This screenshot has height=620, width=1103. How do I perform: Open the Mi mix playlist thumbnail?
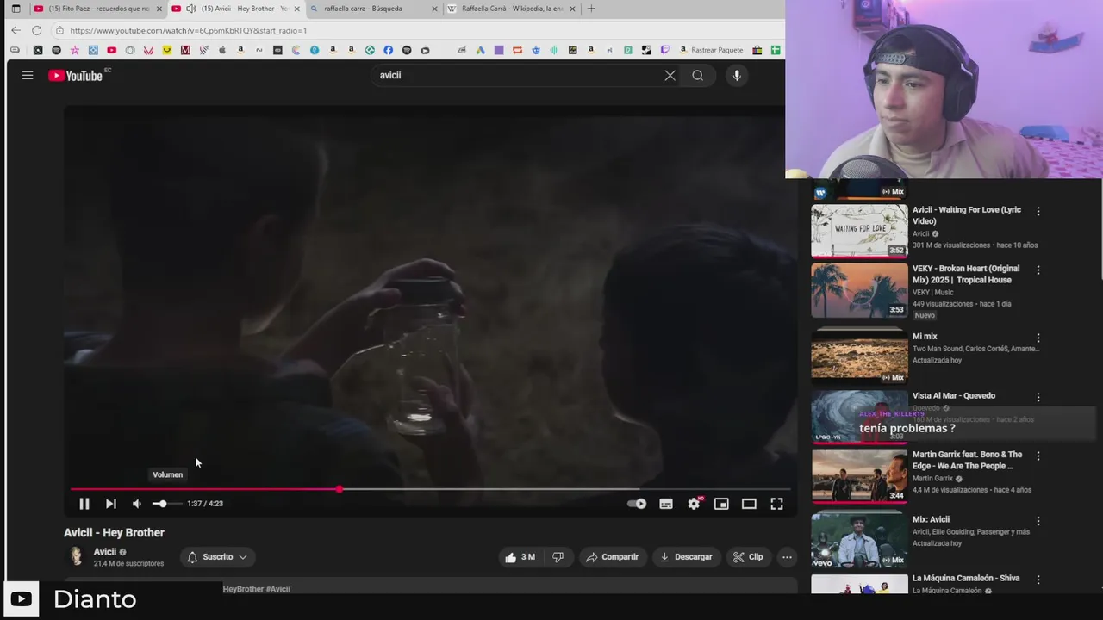pos(859,355)
